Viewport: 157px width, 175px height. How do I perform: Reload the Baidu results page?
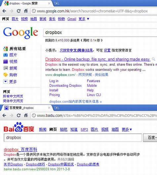tap(19, 115)
